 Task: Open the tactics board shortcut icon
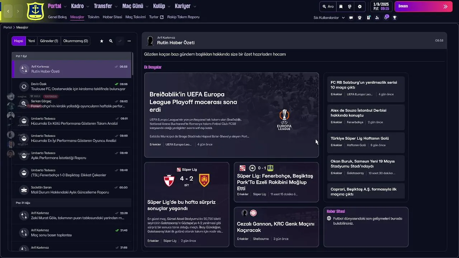click(x=368, y=18)
